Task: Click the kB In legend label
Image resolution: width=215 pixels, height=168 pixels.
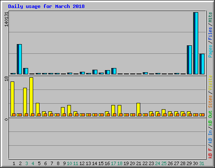Action: [210, 136]
